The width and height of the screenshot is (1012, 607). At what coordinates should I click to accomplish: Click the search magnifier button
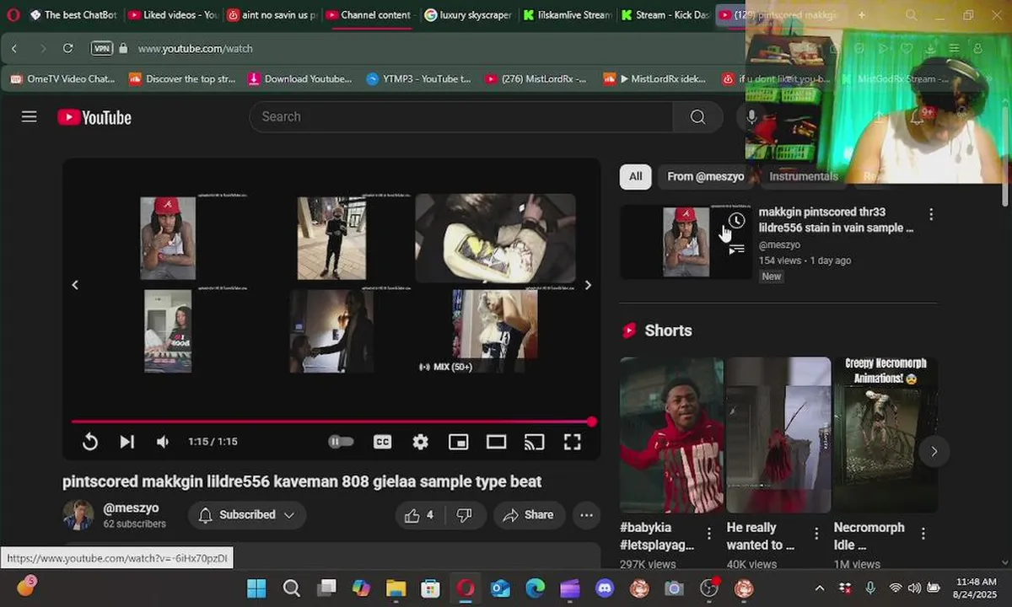click(x=697, y=117)
